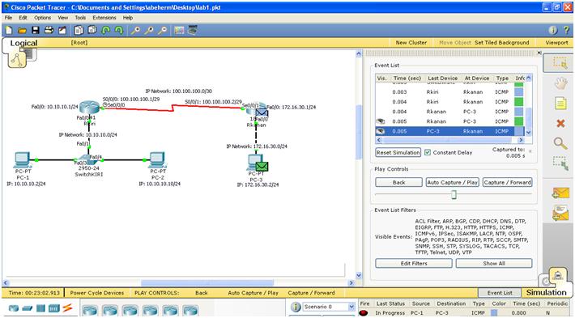Toggle the Constant Delay checkbox

[x=428, y=152]
